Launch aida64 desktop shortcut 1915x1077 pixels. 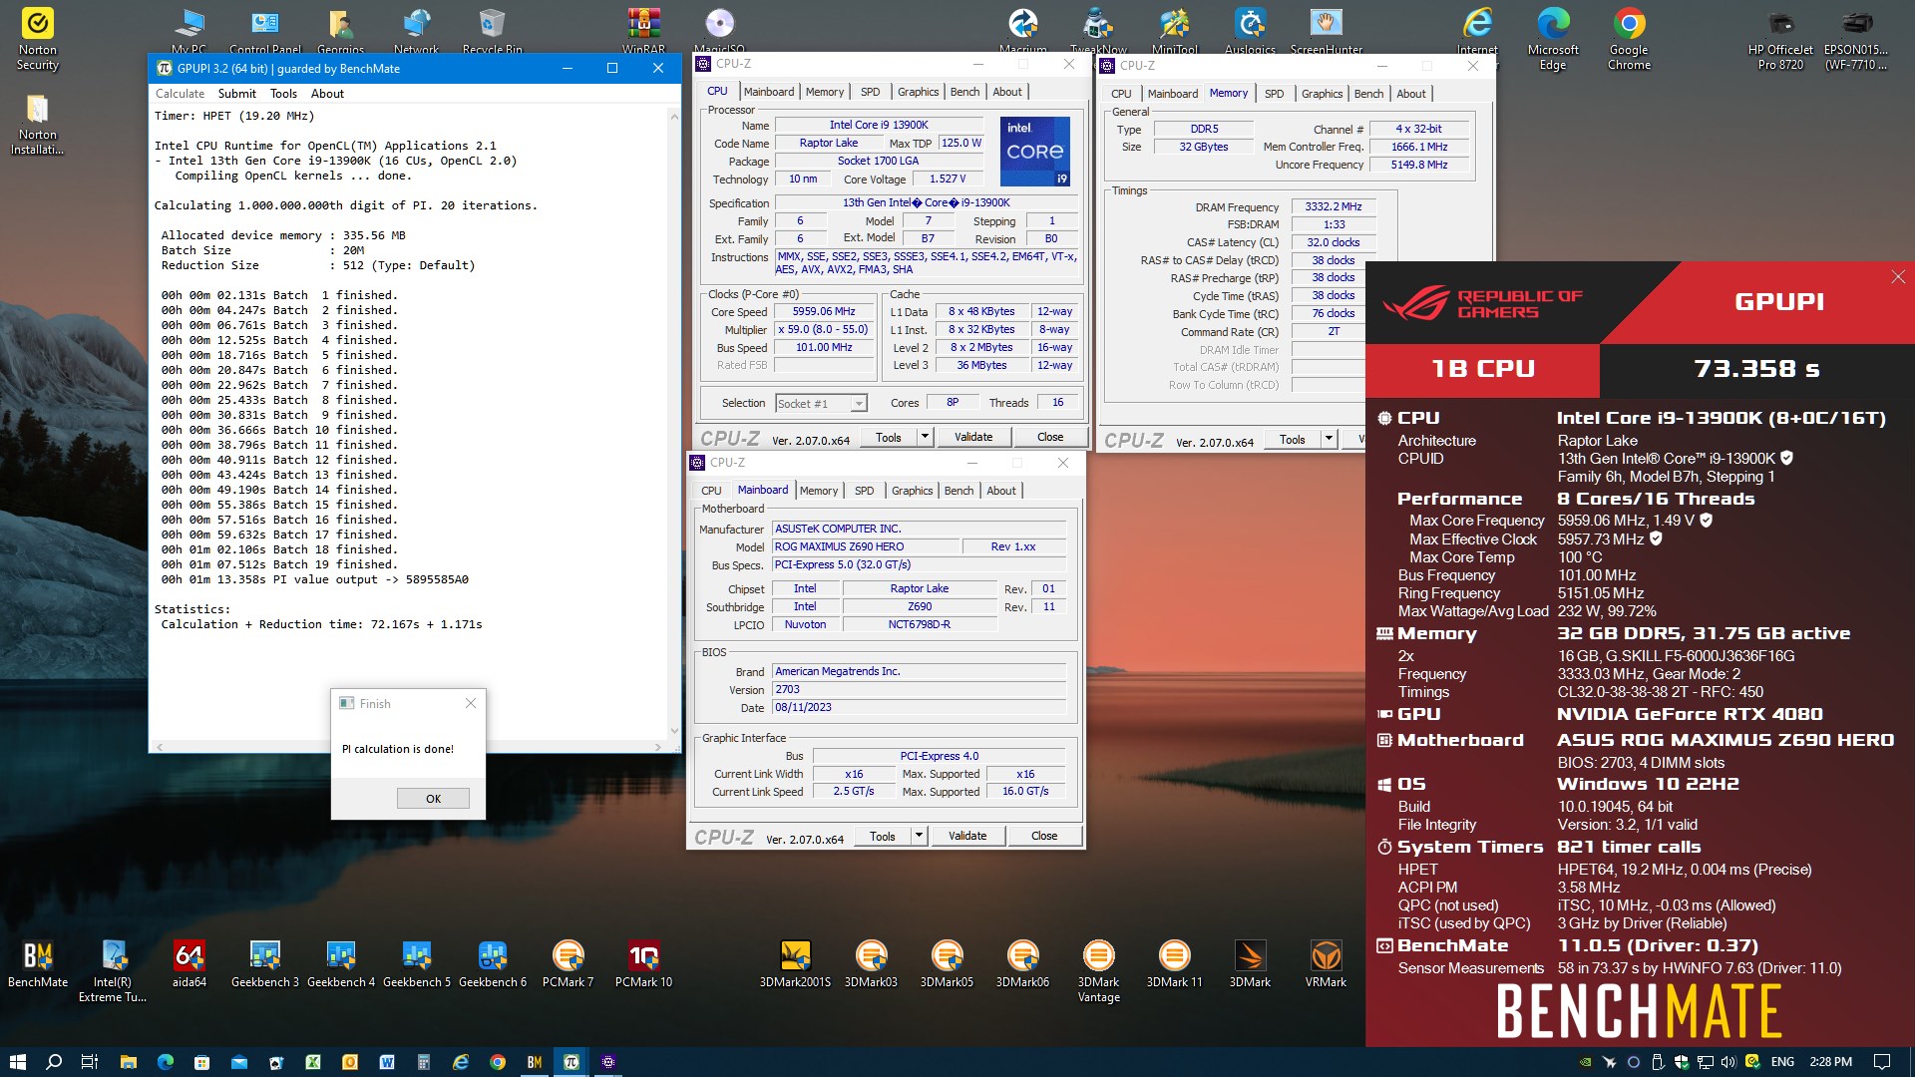point(189,963)
